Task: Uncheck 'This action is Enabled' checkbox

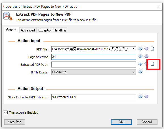Action: point(6,113)
